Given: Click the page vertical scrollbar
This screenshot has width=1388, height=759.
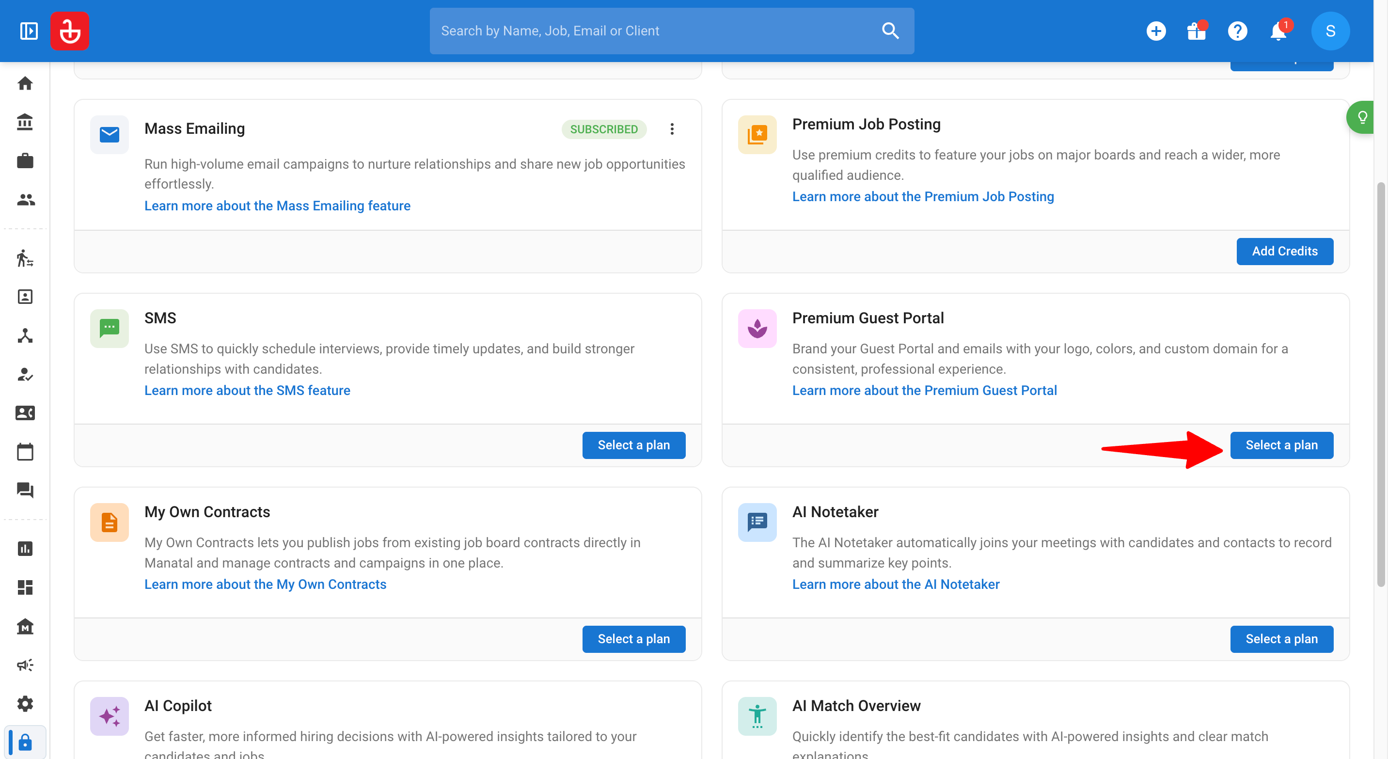Looking at the screenshot, I should click(1380, 385).
